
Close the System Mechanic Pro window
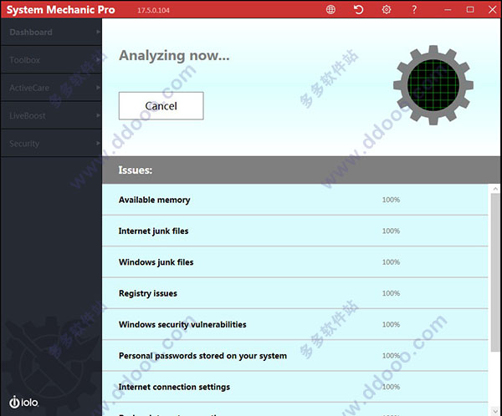point(493,9)
